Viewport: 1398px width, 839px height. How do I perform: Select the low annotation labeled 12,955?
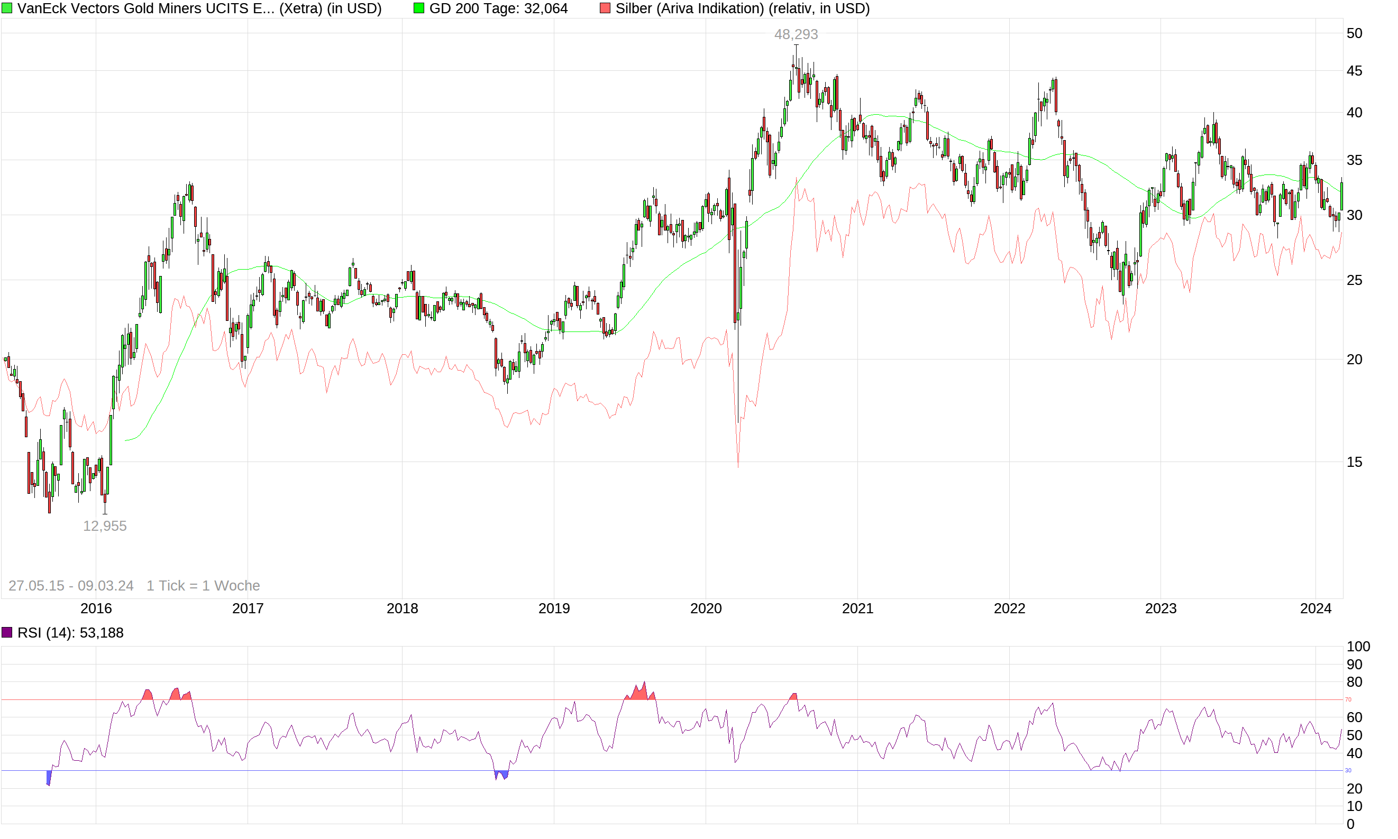105,527
